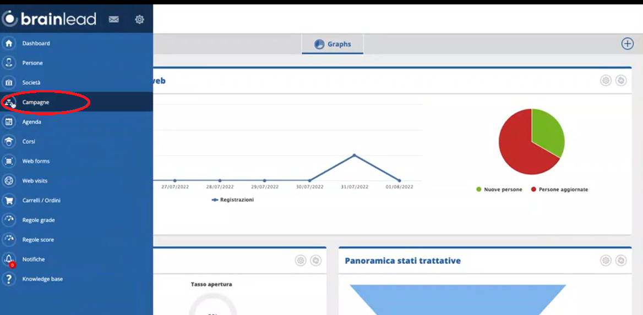This screenshot has height=315, width=643.
Task: Open the settings gear next to brainlead logo
Action: coord(139,19)
